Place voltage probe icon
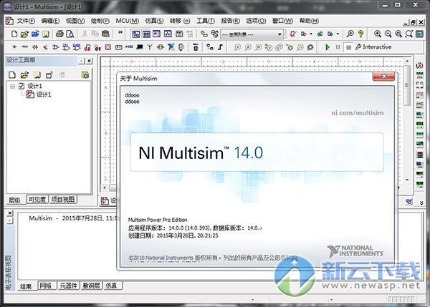 237,47
